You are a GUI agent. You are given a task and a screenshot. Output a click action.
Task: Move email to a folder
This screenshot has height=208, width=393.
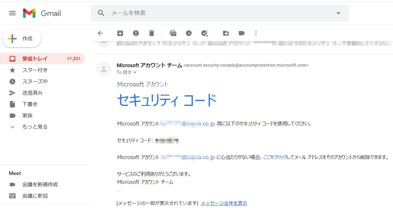pos(226,33)
